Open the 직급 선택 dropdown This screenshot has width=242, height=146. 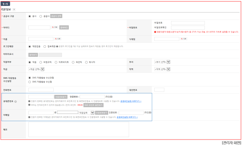[x=36, y=69]
